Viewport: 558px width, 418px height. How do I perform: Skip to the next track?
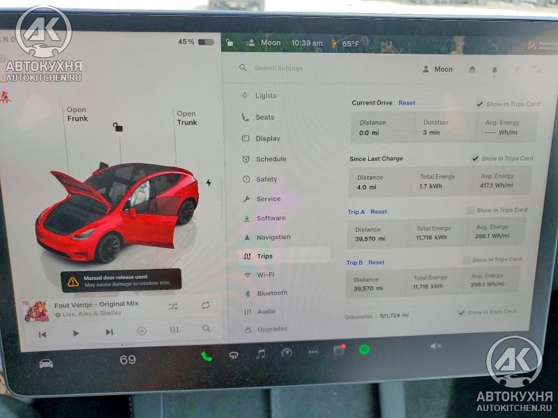(x=110, y=332)
